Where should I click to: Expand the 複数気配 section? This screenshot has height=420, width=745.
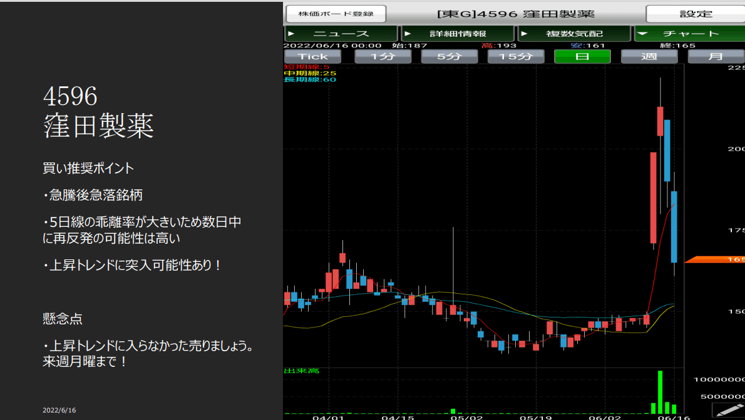coord(574,34)
